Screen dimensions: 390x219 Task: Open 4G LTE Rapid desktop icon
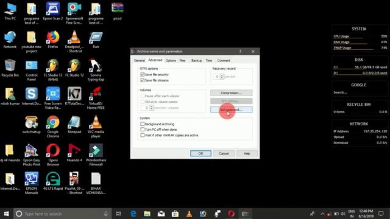coord(53,181)
